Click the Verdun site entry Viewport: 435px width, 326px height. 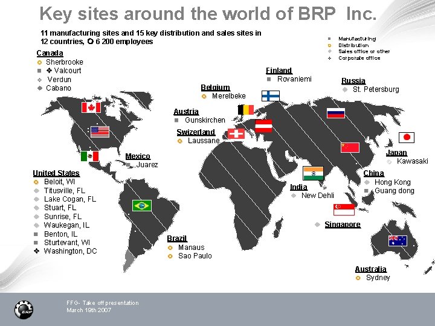pyautogui.click(x=59, y=80)
